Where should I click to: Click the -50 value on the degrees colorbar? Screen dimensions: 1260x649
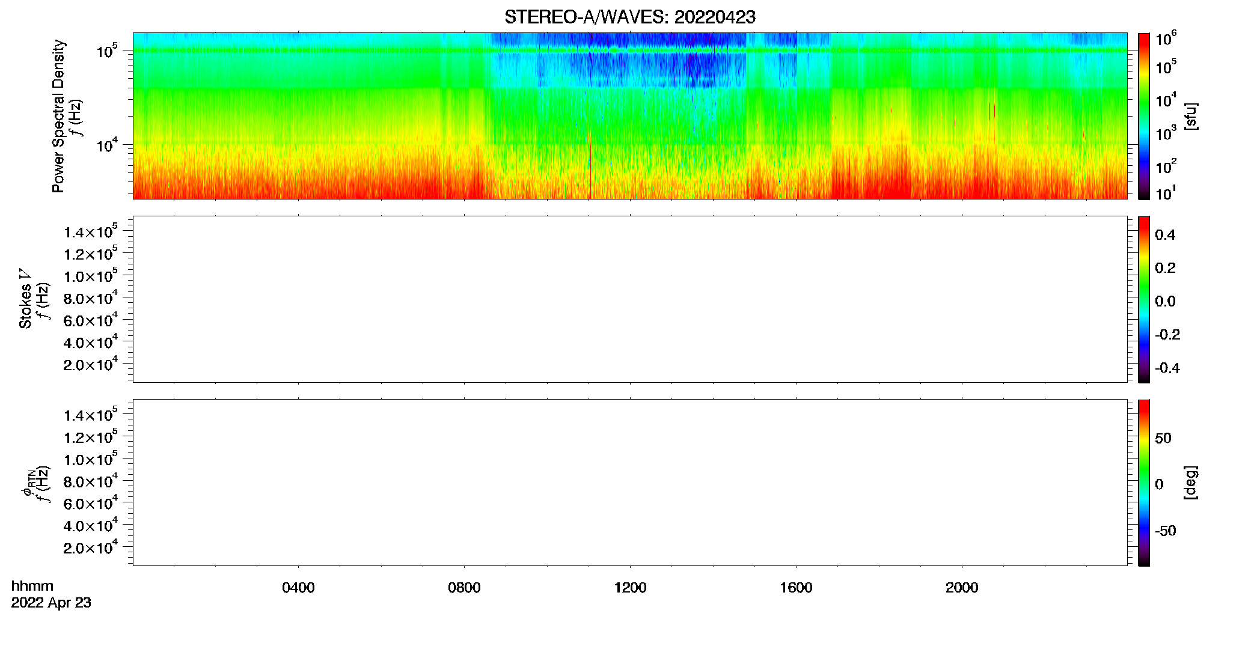(1166, 531)
